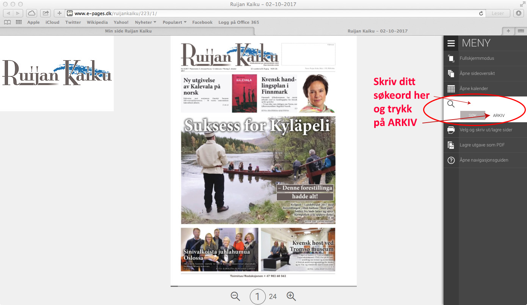
Task: Click the Ny utgivelse av Kalevala headline
Action: 202,86
